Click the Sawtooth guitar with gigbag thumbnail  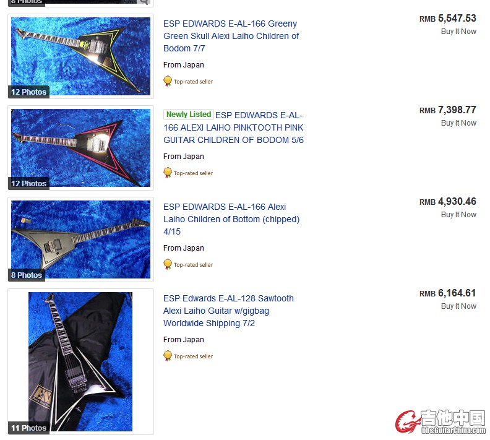click(x=80, y=361)
